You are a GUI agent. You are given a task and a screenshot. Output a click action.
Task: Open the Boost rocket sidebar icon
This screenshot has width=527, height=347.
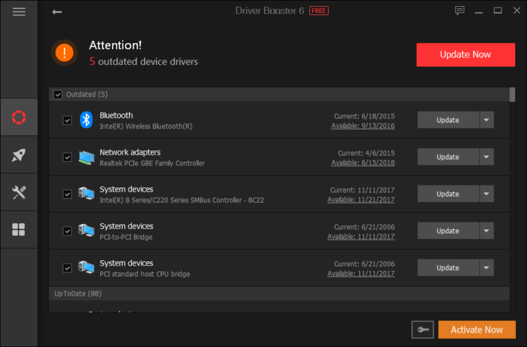pyautogui.click(x=19, y=155)
